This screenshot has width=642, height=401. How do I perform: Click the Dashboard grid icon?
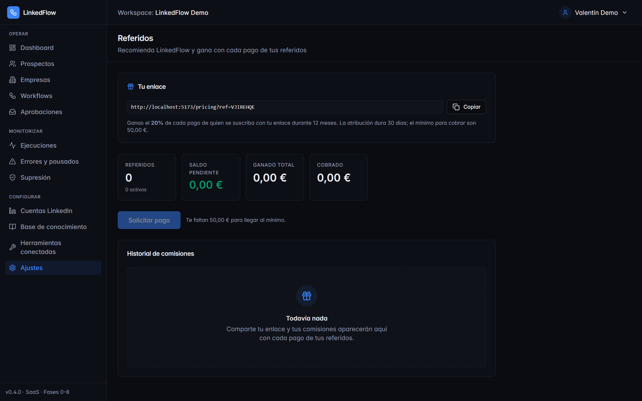pos(12,48)
